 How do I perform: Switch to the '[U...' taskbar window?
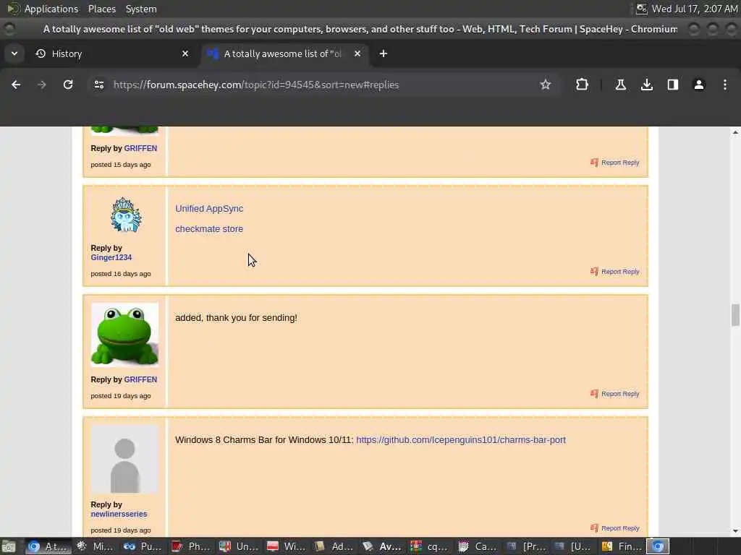(573, 546)
